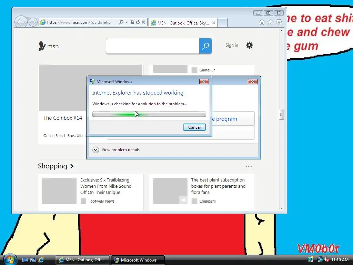Open the MSN page settings gear
The image size is (353, 265).
pos(249,45)
